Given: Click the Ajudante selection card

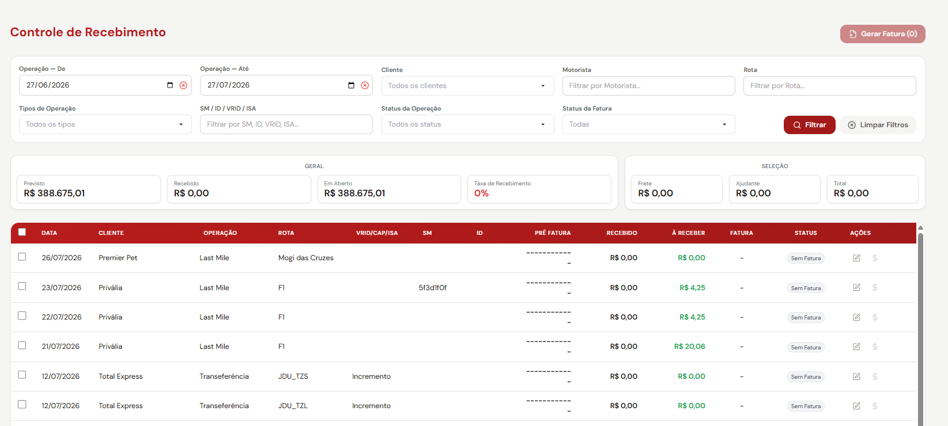Looking at the screenshot, I should [775, 189].
